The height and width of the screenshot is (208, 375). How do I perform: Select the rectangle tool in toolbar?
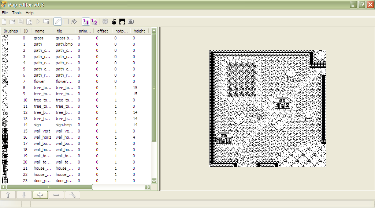(66, 22)
